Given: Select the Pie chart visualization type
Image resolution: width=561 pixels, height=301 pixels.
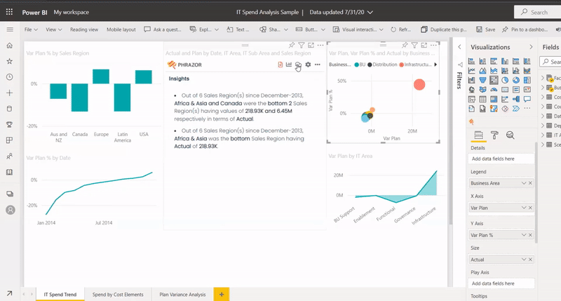Looking at the screenshot, I should (x=505, y=80).
